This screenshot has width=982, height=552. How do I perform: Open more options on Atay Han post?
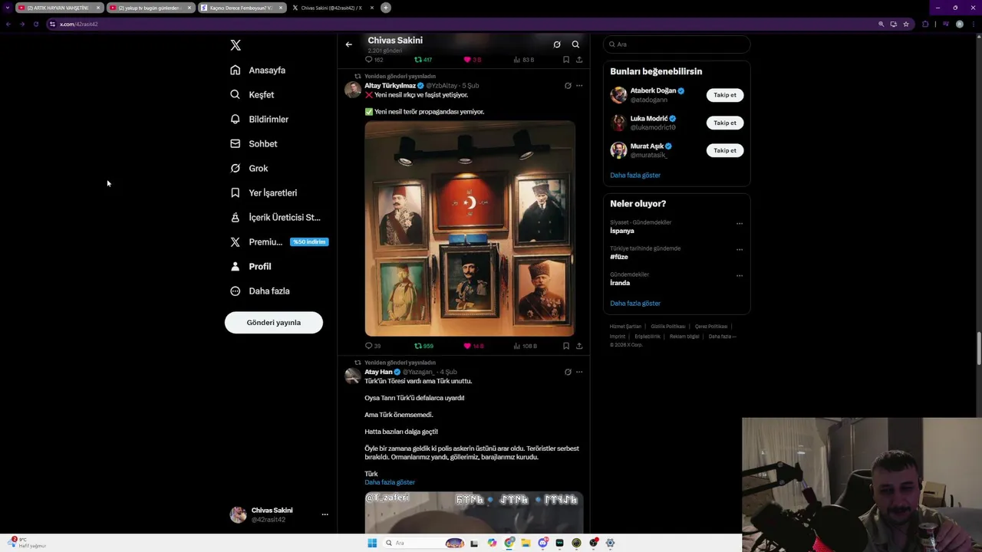pyautogui.click(x=579, y=372)
